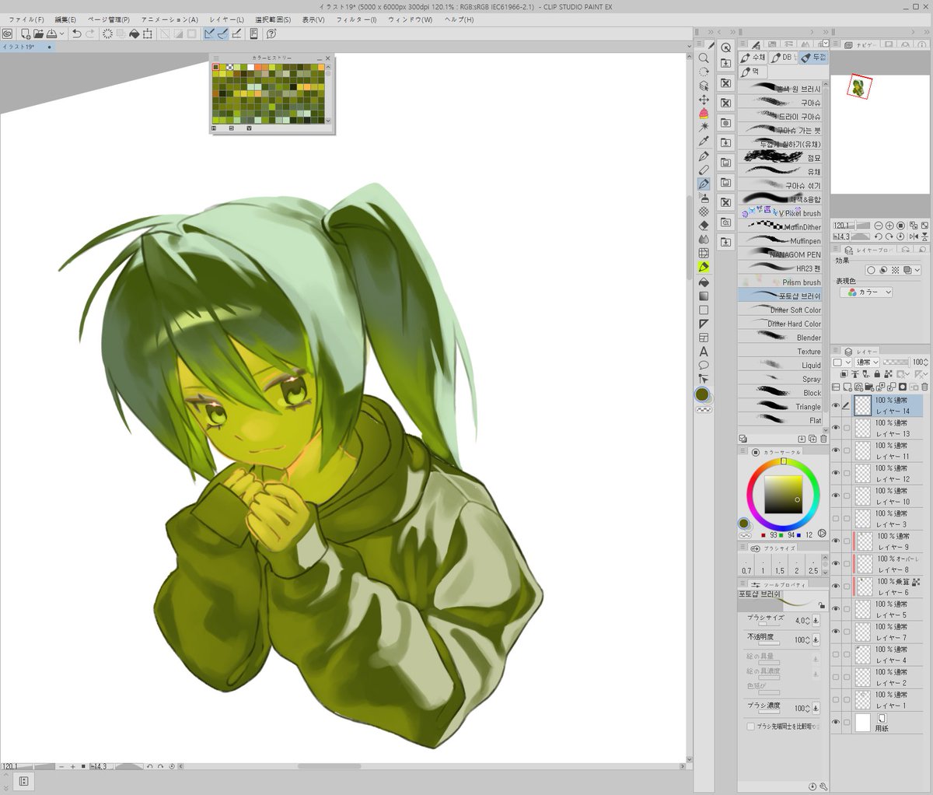Select the Text tool in the toolbar
Image resolution: width=933 pixels, height=795 pixels.
(x=704, y=352)
